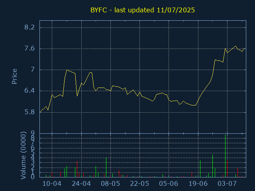Image resolution: width=255 pixels, height=191 pixels.
Task: Click the 05-06 date label
Action: coord(169,184)
